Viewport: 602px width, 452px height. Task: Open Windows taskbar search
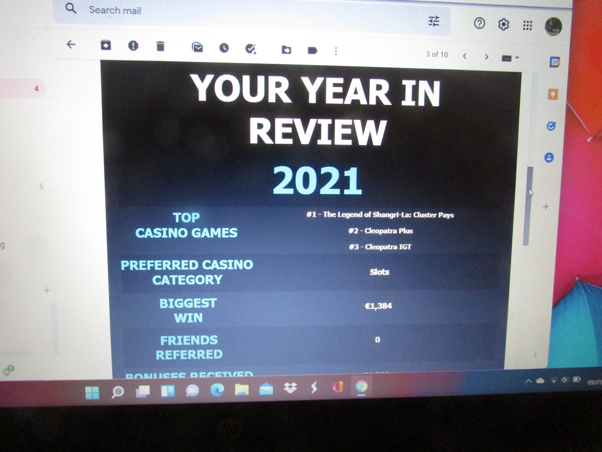point(117,392)
